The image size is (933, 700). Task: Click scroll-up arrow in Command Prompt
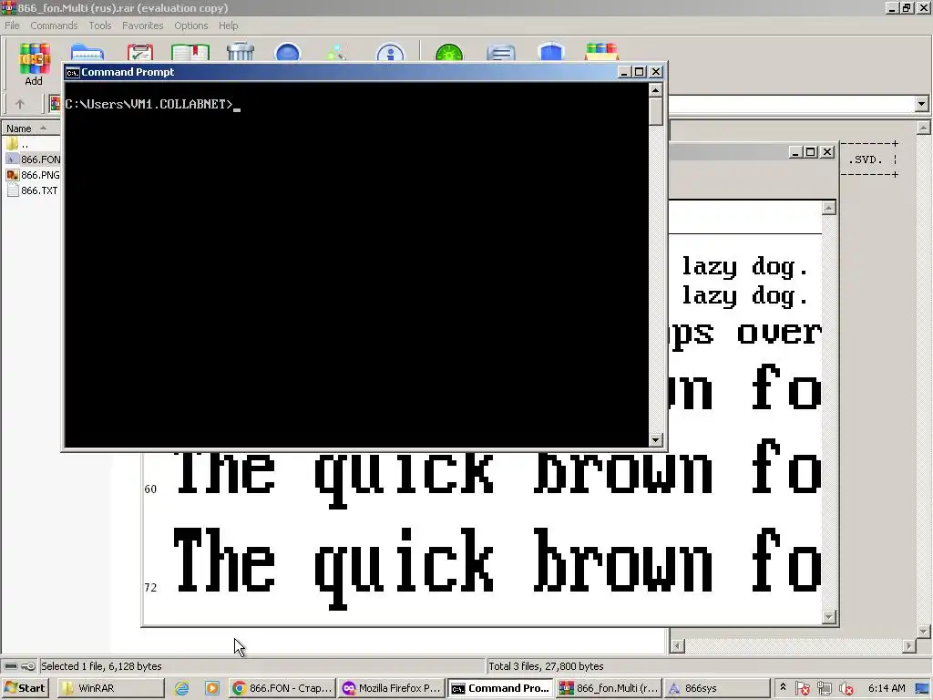click(655, 90)
